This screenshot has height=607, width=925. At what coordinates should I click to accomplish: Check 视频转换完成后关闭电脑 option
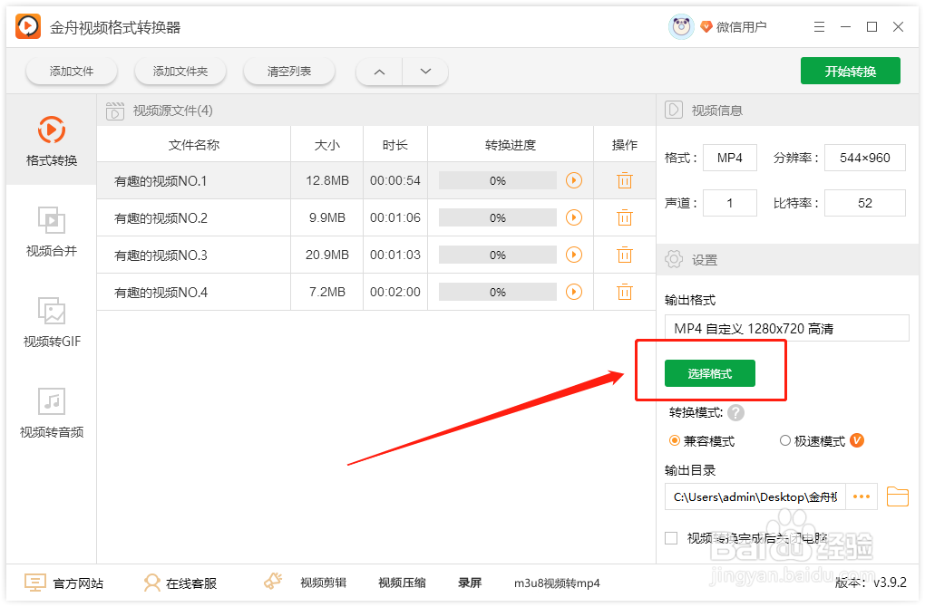[671, 537]
